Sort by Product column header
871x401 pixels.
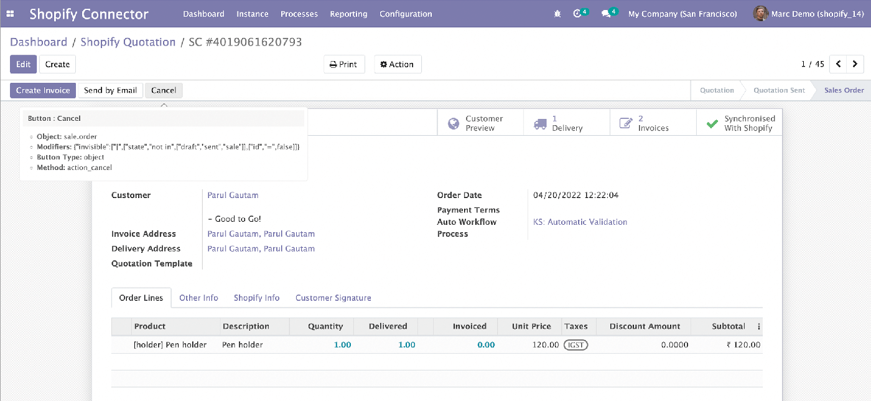[176, 326]
